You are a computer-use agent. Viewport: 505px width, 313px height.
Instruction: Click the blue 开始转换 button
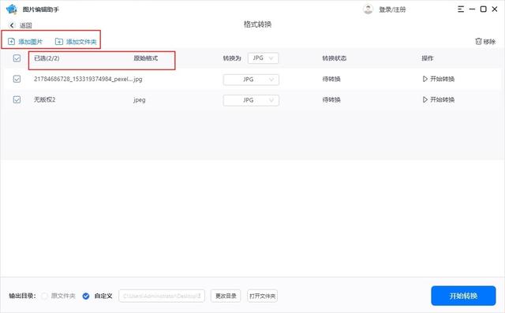click(x=463, y=296)
